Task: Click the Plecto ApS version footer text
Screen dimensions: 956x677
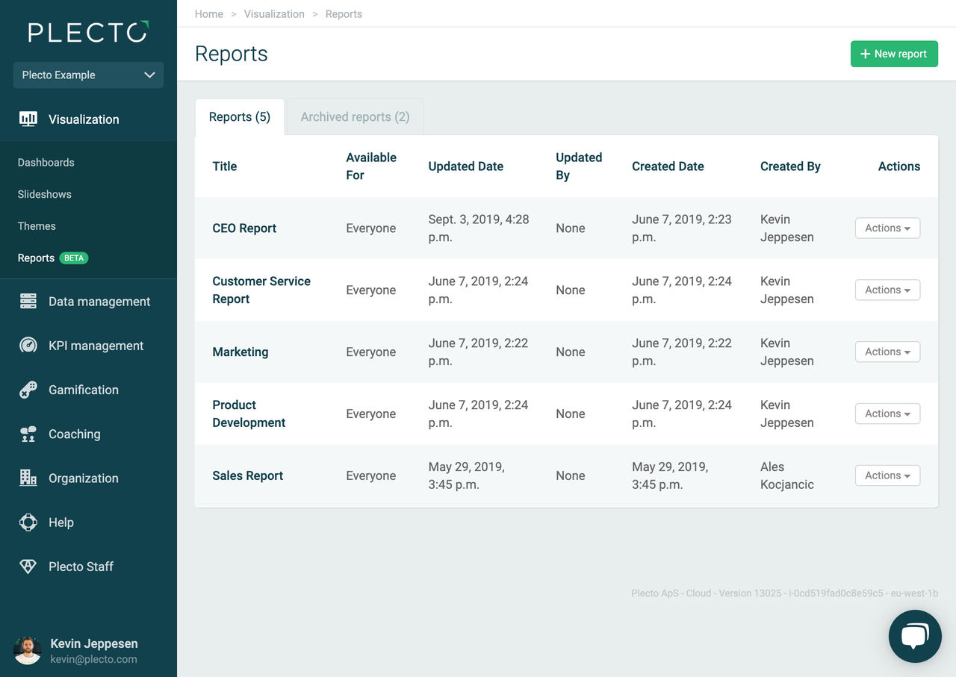Action: point(784,593)
